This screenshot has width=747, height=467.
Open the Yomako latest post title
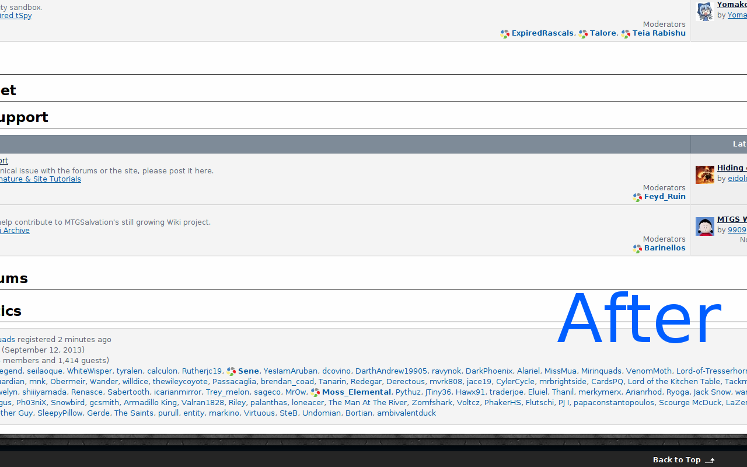(732, 5)
